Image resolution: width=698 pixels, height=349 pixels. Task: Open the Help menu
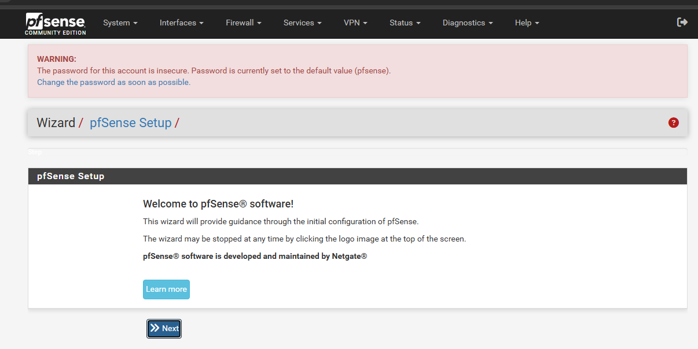(x=527, y=23)
